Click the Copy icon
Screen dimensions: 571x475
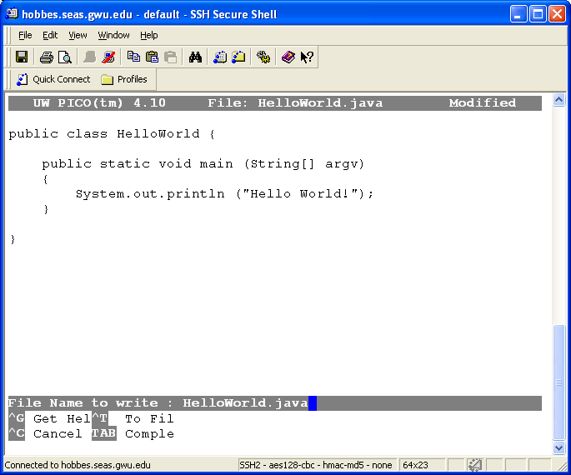tap(133, 57)
